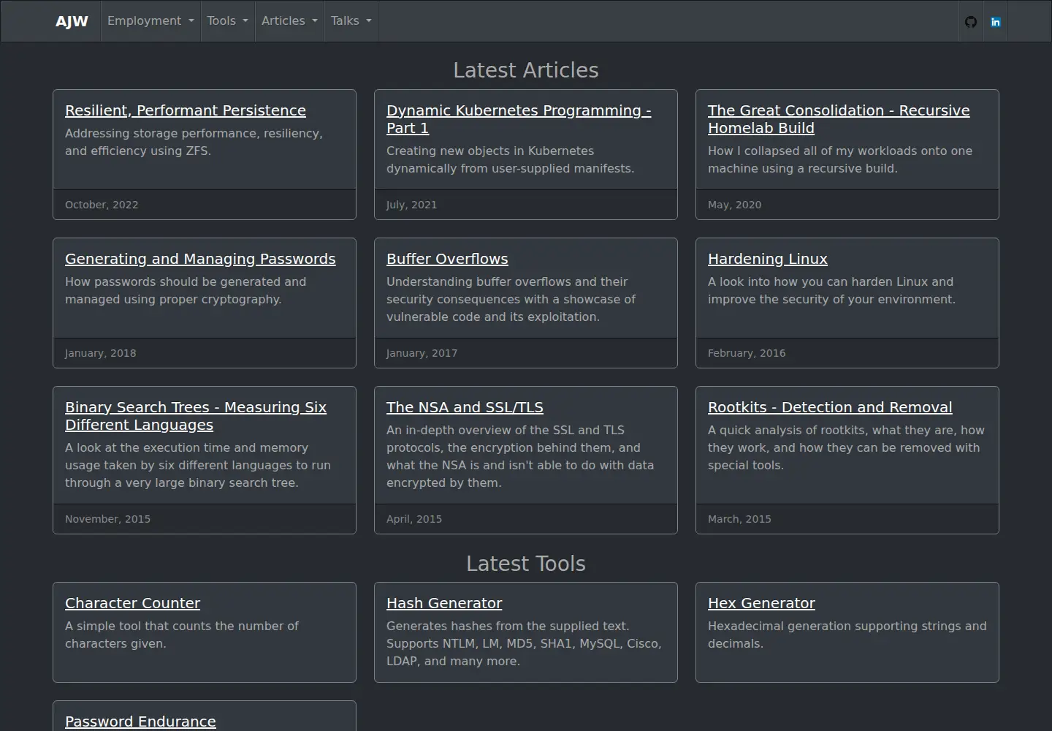Open Binary Search Trees - Measuring Six Different Languages
Image resolution: width=1052 pixels, height=731 pixels.
pos(196,416)
